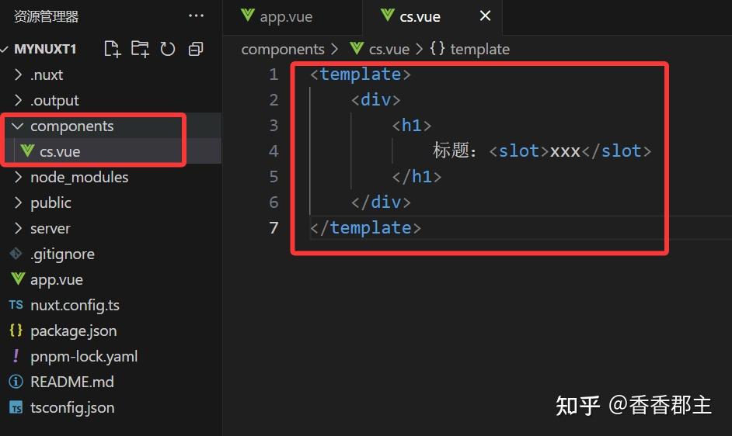
Task: Click the info icon beside README.md
Action: [x=16, y=382]
